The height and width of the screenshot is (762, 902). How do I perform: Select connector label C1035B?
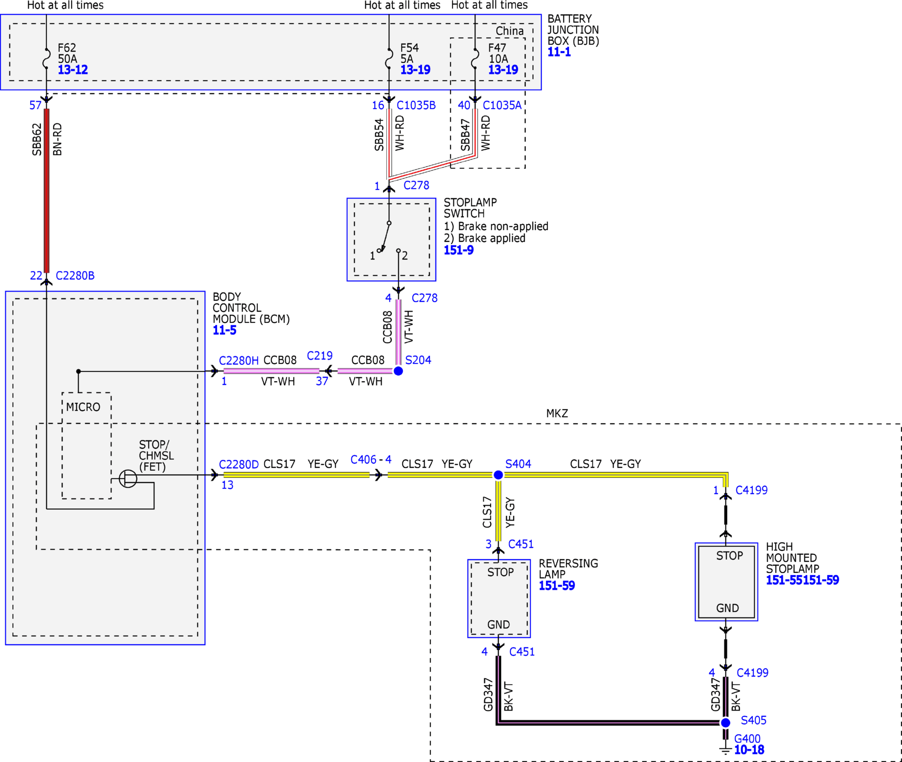coord(416,105)
